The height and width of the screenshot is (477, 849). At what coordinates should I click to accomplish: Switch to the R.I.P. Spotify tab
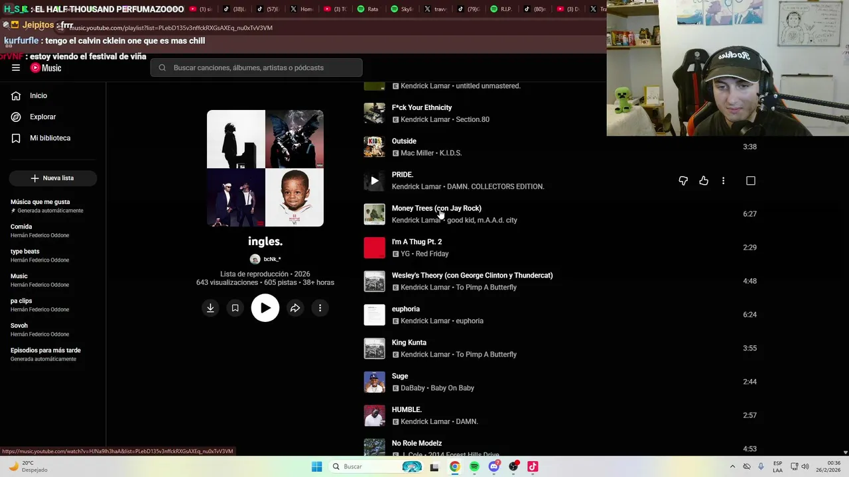coord(503,9)
